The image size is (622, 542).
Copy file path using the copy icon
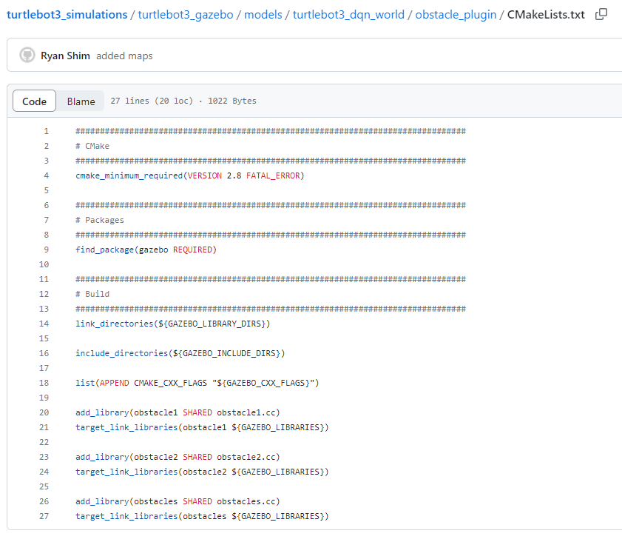(601, 14)
